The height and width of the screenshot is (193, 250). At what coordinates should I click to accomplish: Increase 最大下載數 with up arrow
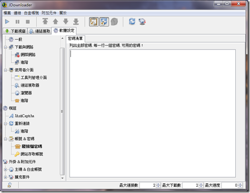click(201, 184)
